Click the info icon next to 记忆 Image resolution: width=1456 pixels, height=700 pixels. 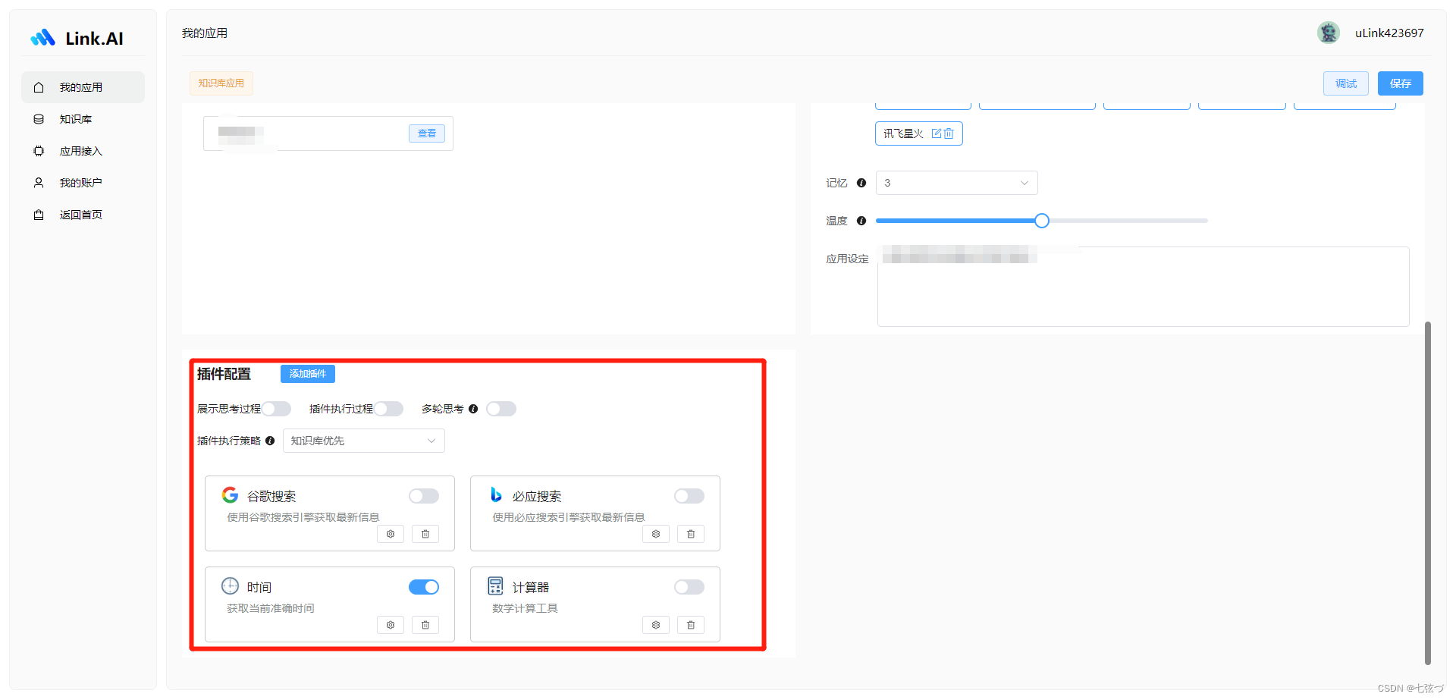(x=861, y=183)
